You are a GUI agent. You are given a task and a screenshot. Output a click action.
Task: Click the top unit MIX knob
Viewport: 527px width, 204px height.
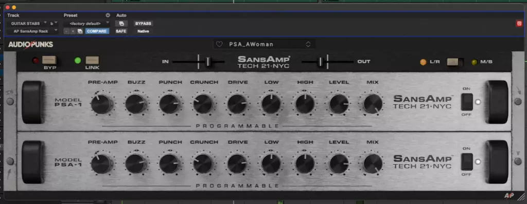pyautogui.click(x=373, y=104)
